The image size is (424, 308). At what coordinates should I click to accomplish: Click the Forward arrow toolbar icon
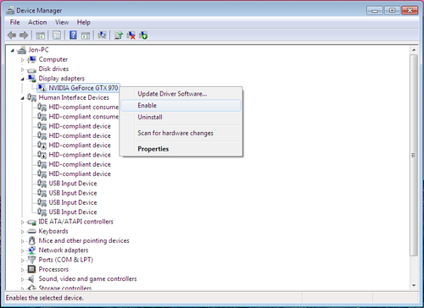point(24,36)
